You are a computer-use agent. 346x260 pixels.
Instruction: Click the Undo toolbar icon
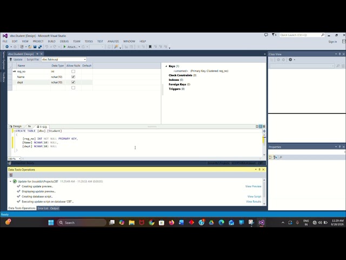47,47
